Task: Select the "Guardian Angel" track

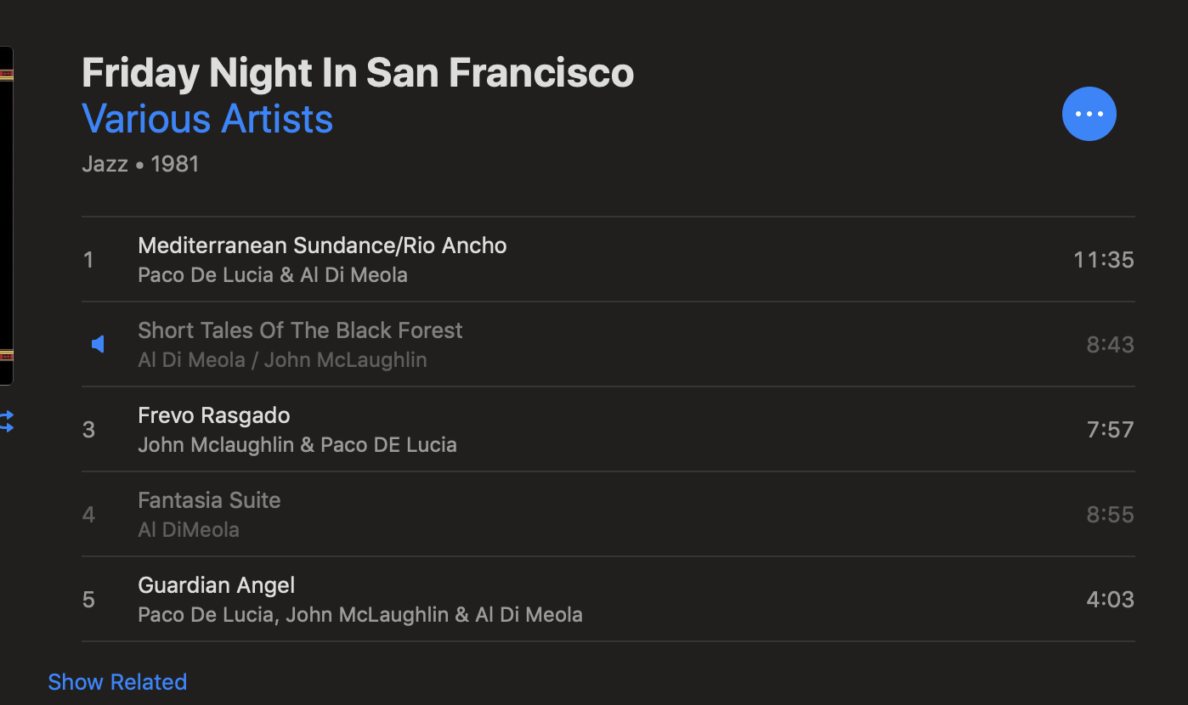Action: tap(216, 585)
